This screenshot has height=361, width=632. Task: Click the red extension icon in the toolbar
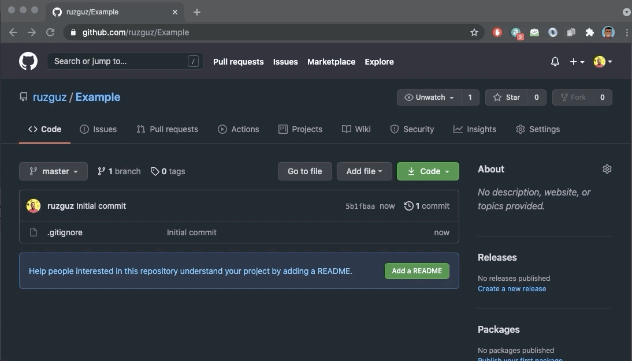pyautogui.click(x=497, y=32)
